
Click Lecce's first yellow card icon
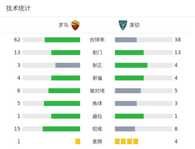coord(117,142)
